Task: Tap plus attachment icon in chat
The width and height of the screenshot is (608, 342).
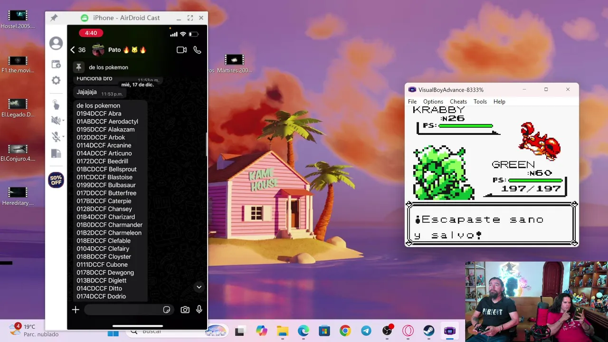Action: 76,310
